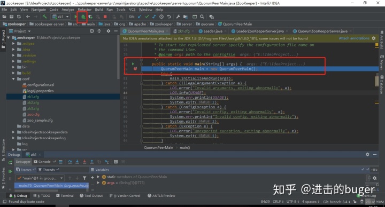This screenshot has width=385, height=207.
Task: Click Git Commit green checkmark
Action: (147, 17)
